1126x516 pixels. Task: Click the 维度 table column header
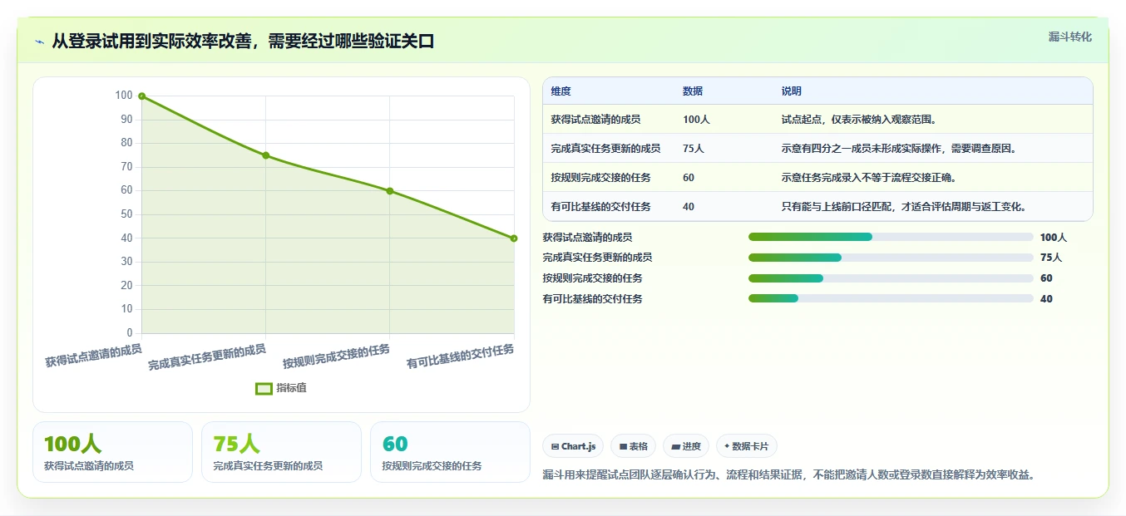561,91
